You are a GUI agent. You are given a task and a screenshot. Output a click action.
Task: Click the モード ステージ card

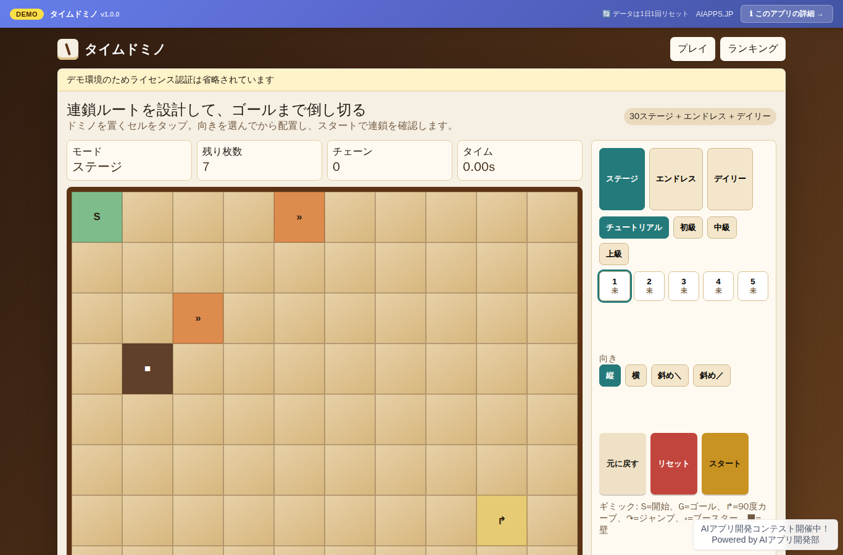click(x=129, y=160)
